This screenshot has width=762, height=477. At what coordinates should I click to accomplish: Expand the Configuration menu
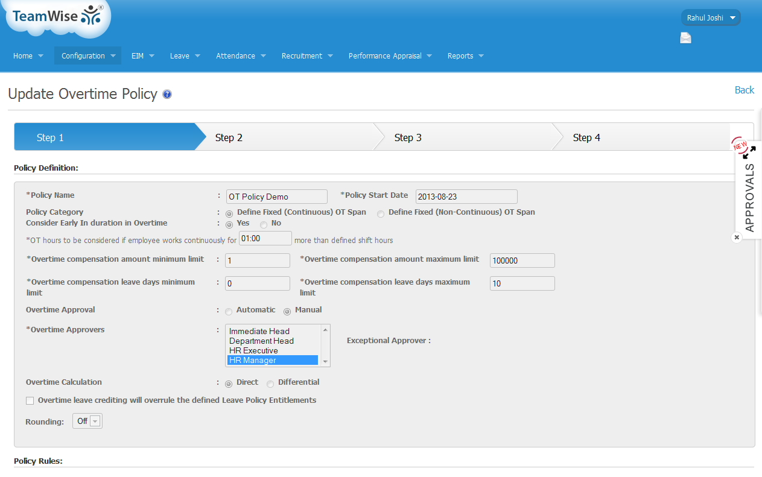(x=88, y=56)
